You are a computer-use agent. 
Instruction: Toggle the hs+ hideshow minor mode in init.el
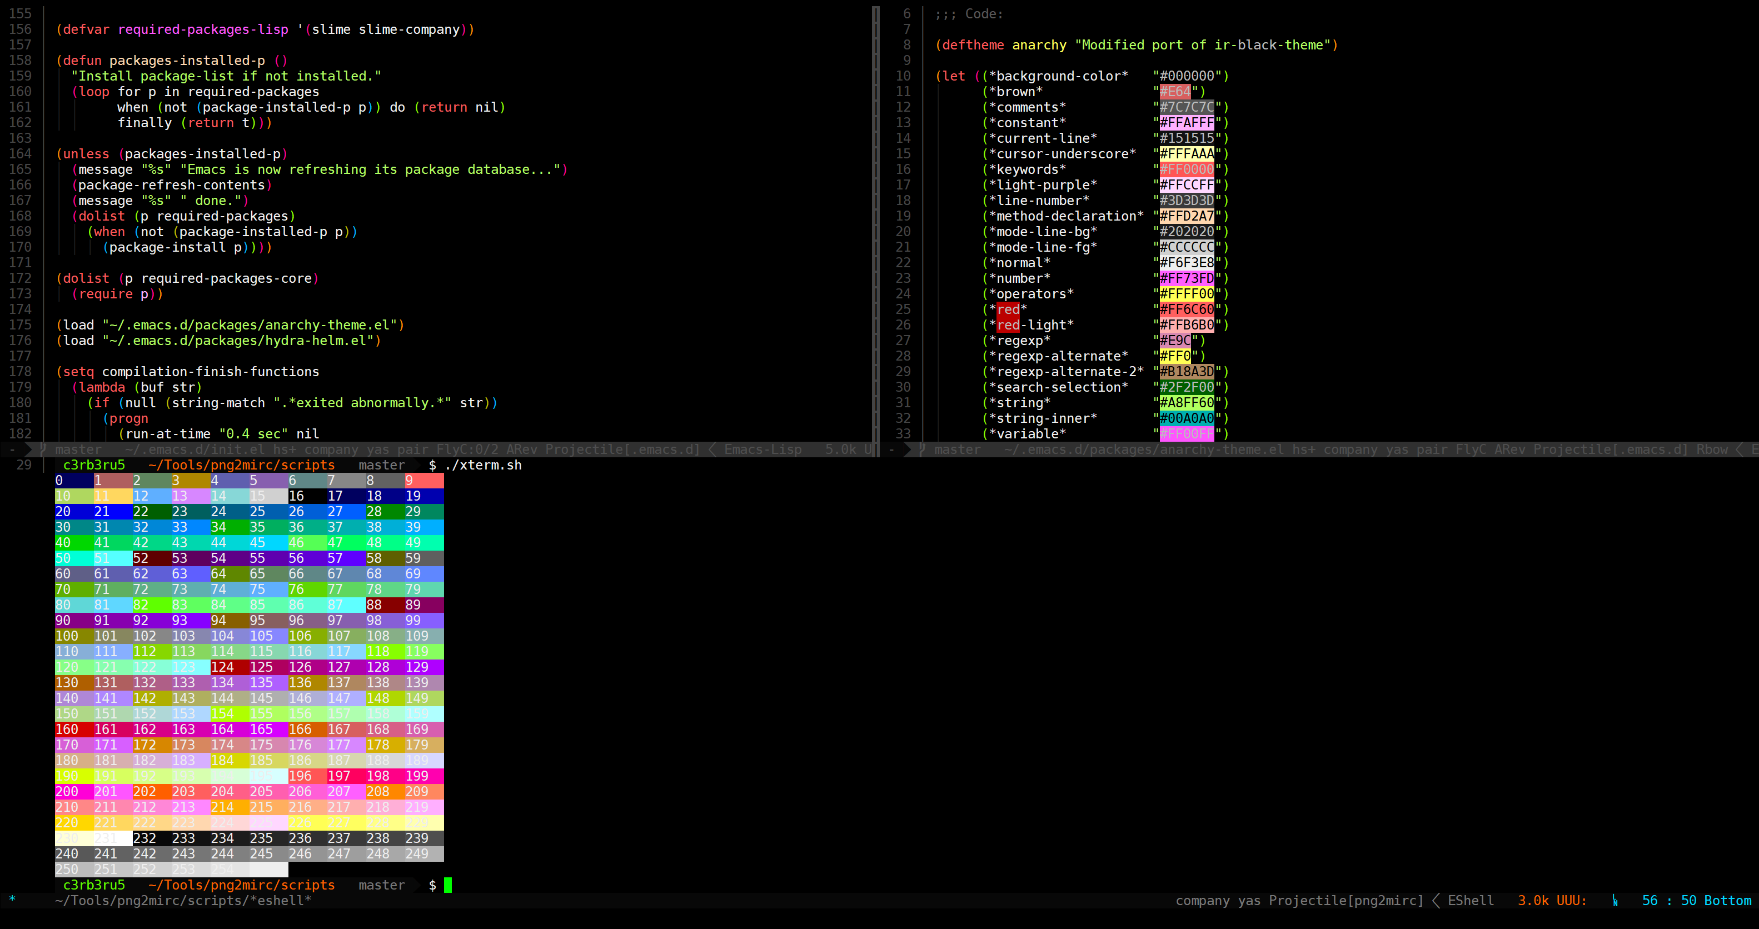pos(285,449)
